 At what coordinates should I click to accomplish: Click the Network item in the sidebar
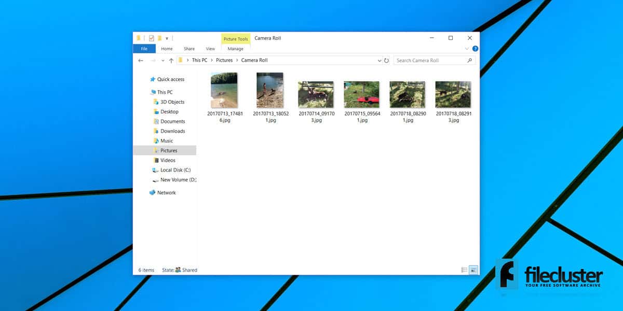point(167,192)
